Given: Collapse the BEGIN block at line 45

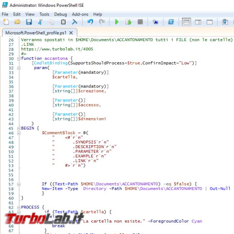Looking at the screenshot, I should (19, 129).
